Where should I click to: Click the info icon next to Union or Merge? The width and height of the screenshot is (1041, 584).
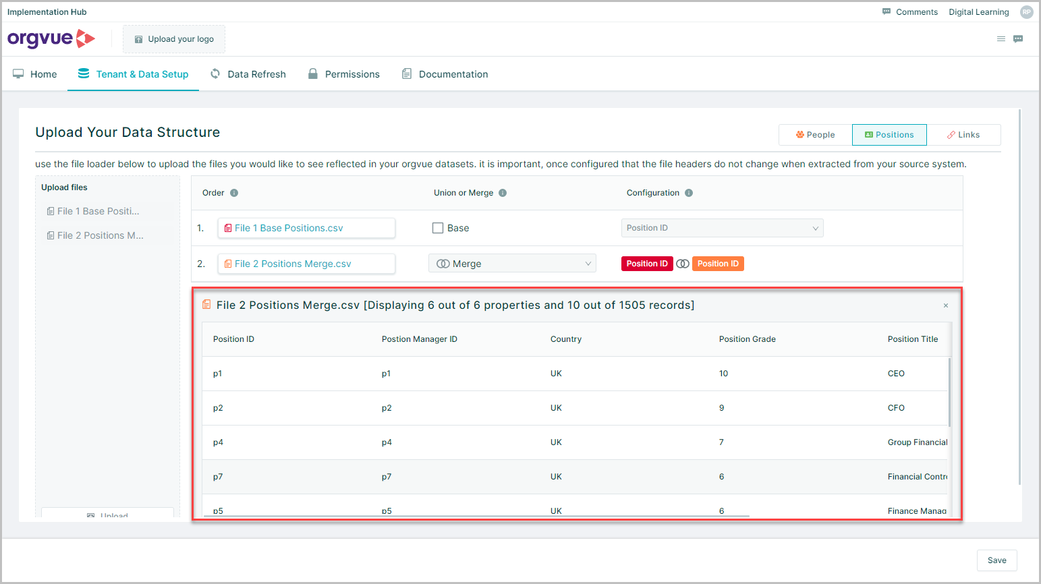503,193
